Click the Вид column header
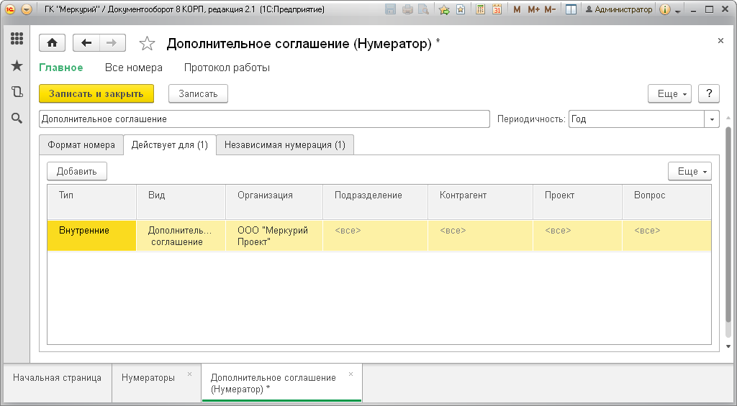Screen dimensions: 737x406 [x=181, y=202]
